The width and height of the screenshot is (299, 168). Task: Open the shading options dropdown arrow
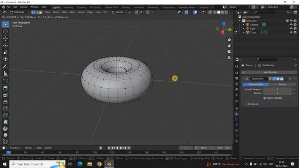[230, 12]
